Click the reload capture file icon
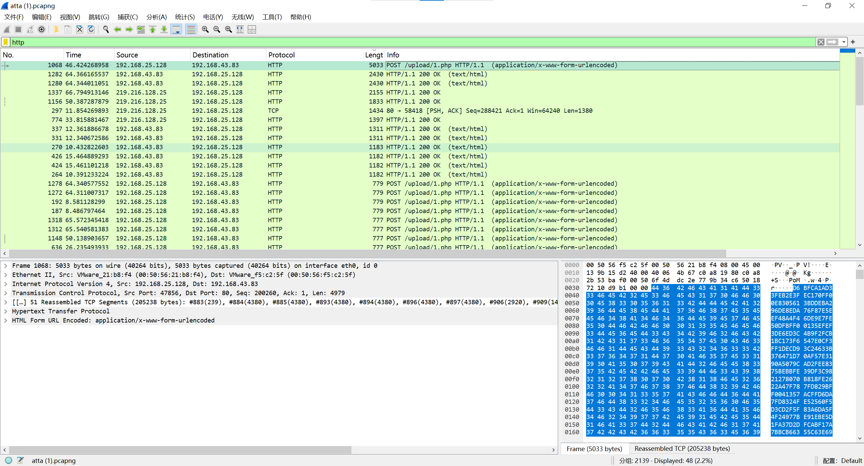Image resolution: width=864 pixels, height=466 pixels. click(x=91, y=30)
